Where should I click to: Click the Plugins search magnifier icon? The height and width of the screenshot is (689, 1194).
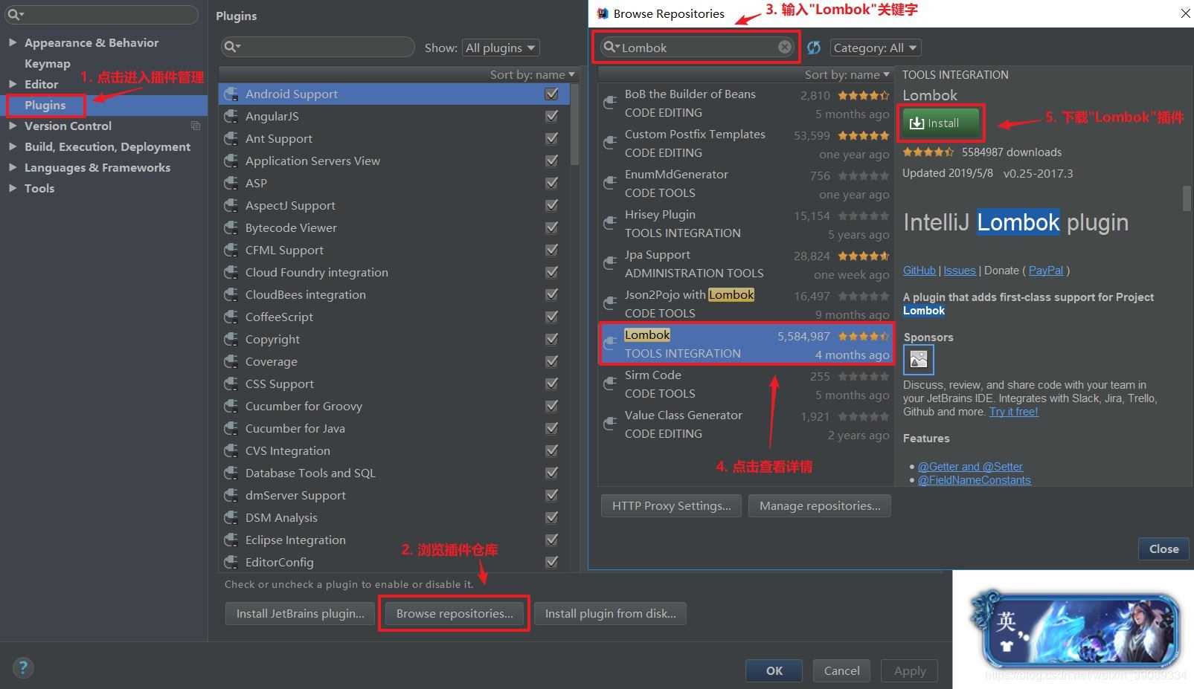point(232,47)
